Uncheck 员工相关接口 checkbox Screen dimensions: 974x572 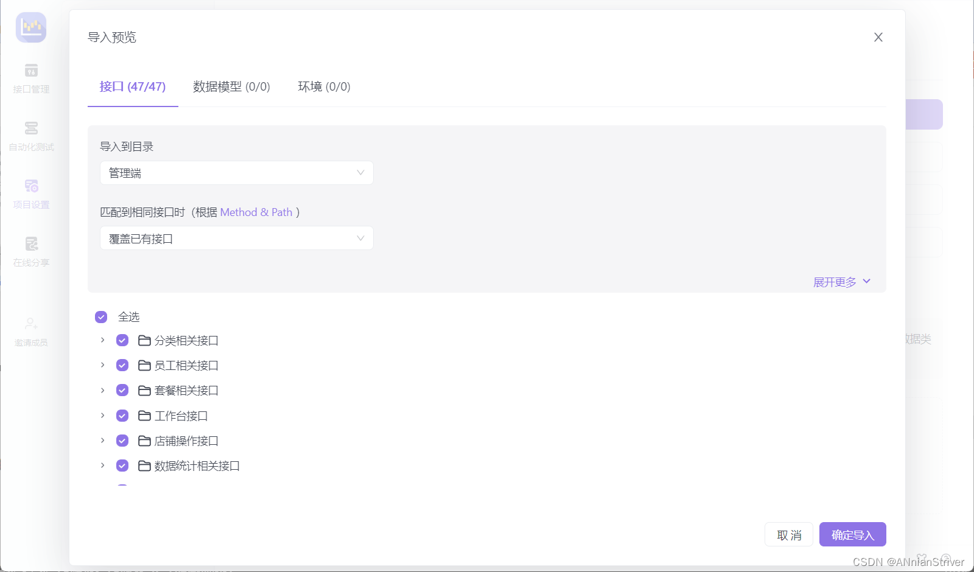[x=122, y=365]
